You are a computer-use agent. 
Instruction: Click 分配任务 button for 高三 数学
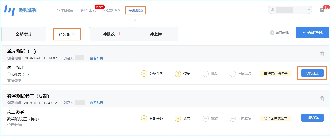[312, 118]
